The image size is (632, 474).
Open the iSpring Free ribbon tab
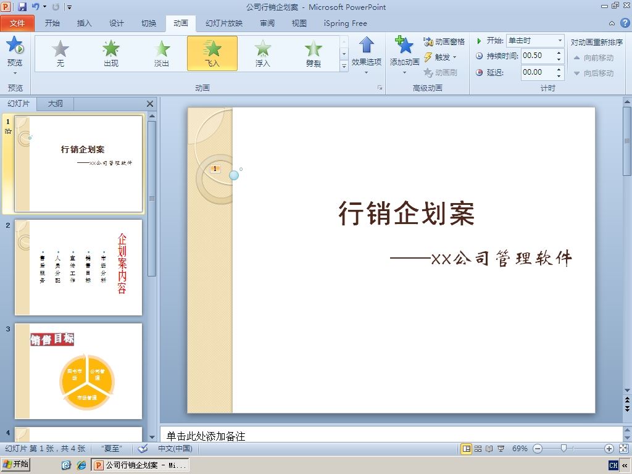(x=346, y=23)
